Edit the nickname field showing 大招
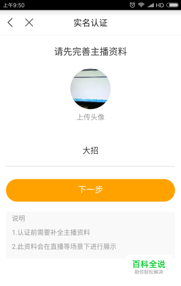 [x=90, y=151]
